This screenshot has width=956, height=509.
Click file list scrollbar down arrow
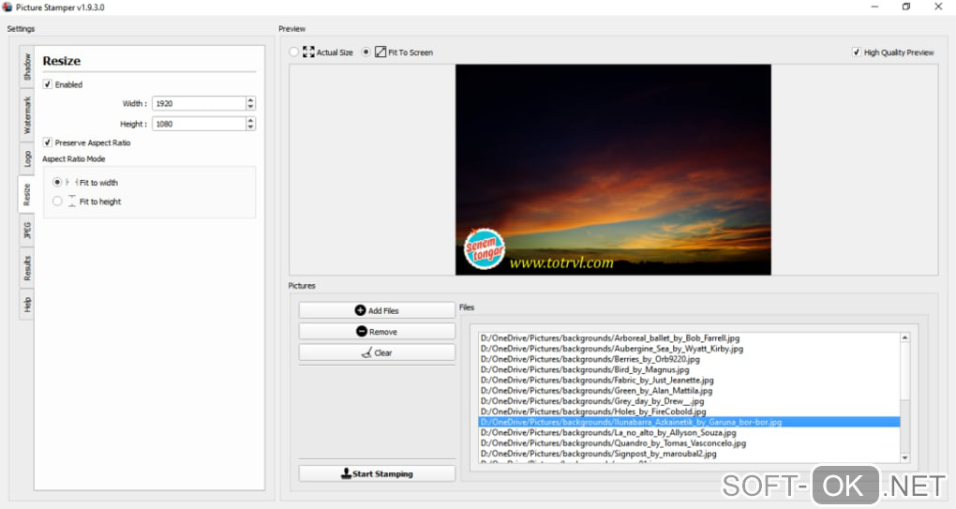[904, 457]
